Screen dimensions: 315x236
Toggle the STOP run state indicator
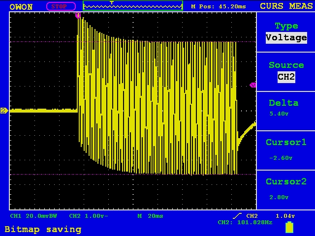pos(61,6)
